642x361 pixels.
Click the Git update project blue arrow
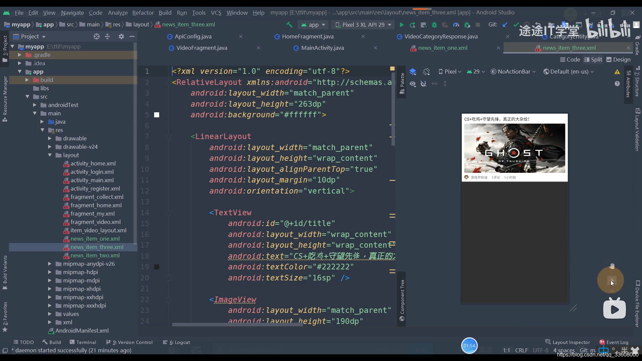click(505, 24)
